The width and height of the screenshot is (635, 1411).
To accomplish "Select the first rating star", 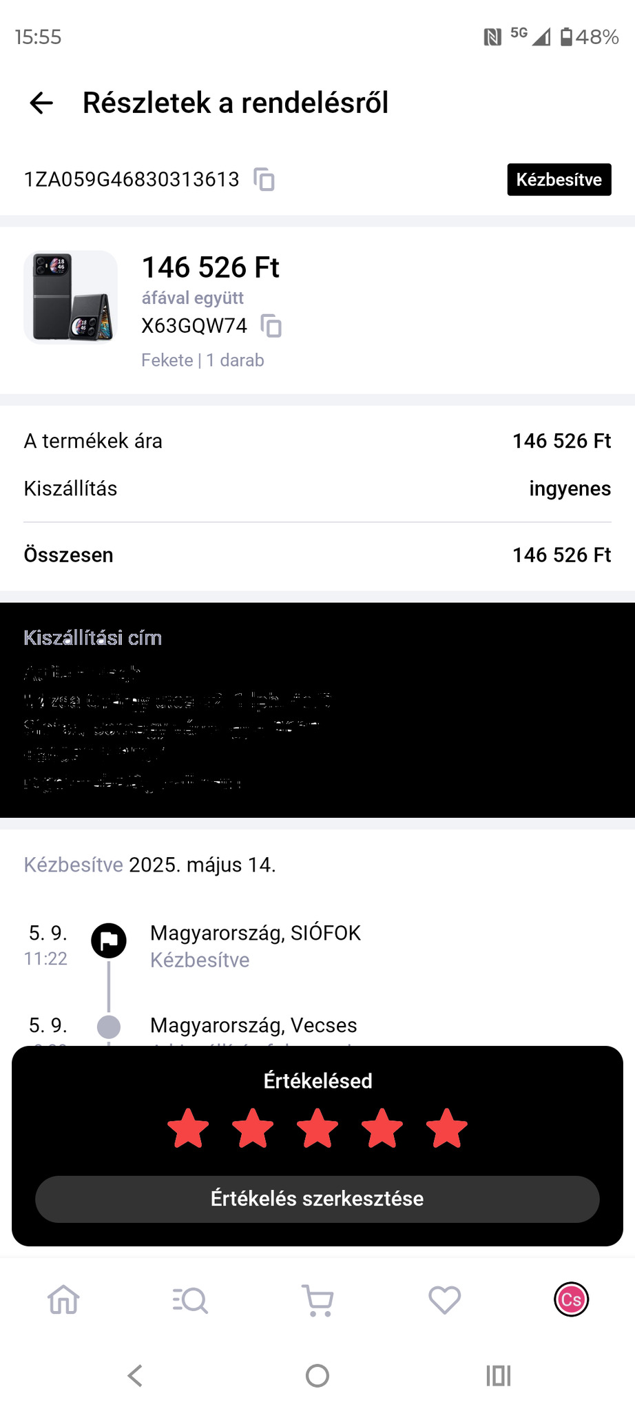I will (188, 1129).
